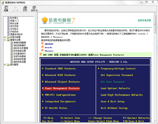This screenshot has height=124, width=158.
Task: Click the open folder icon beside 管理与设置
Action: point(8,40)
